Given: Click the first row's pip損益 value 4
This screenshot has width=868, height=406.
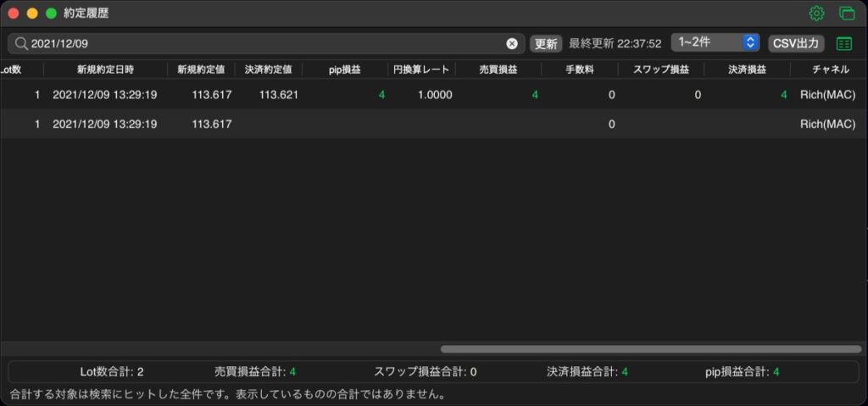Looking at the screenshot, I should pyautogui.click(x=381, y=95).
